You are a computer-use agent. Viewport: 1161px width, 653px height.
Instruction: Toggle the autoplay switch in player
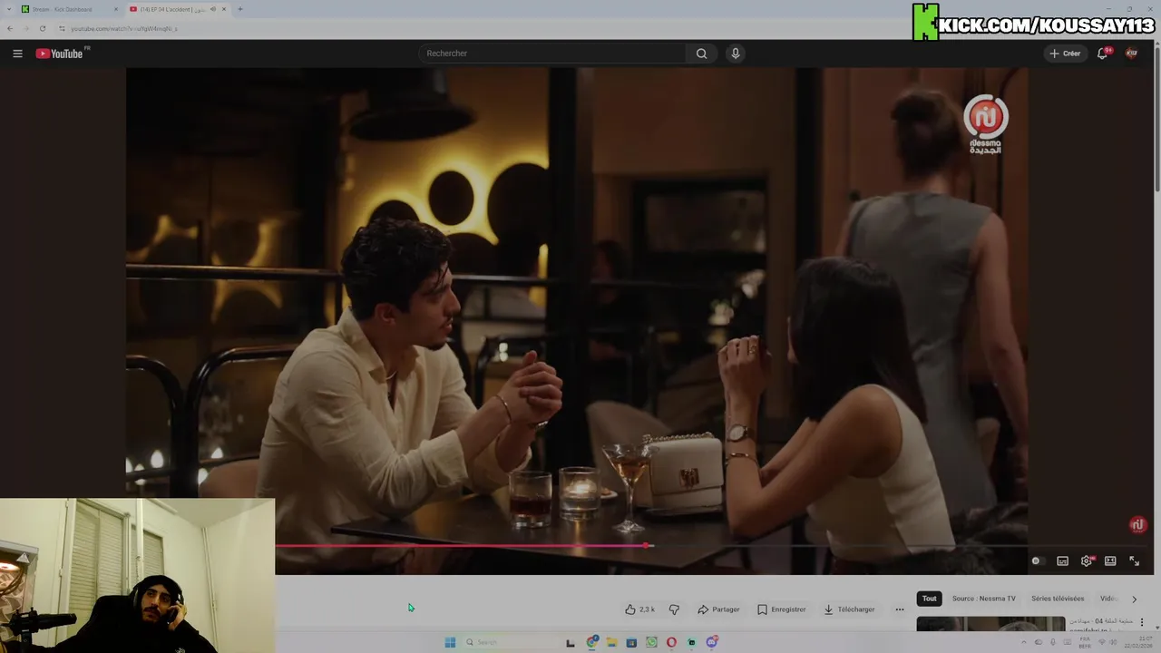[x=1037, y=561]
